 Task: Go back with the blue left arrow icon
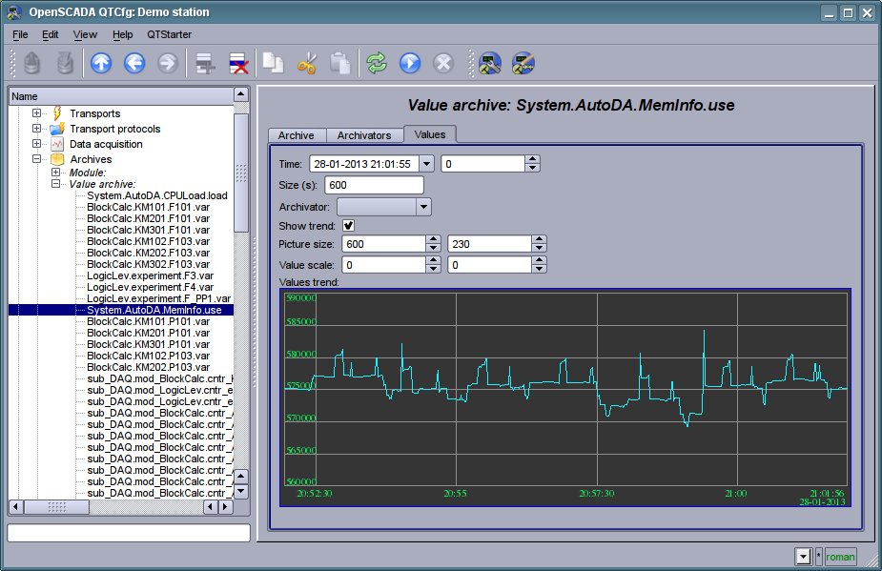134,63
